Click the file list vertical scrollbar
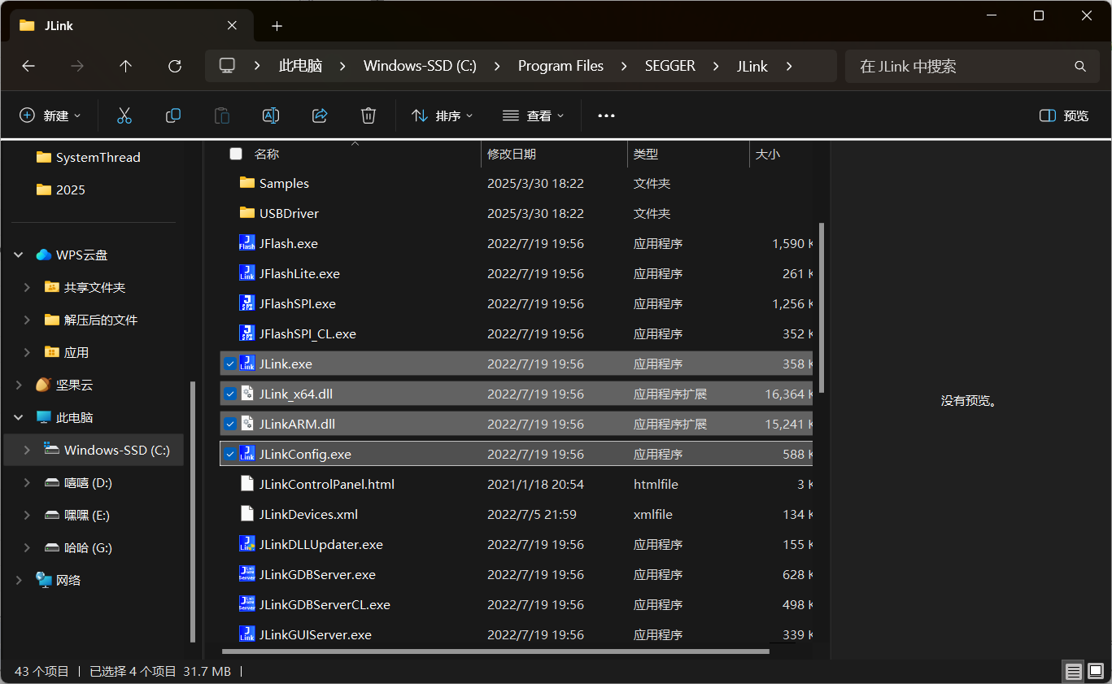The image size is (1112, 684). (x=821, y=307)
